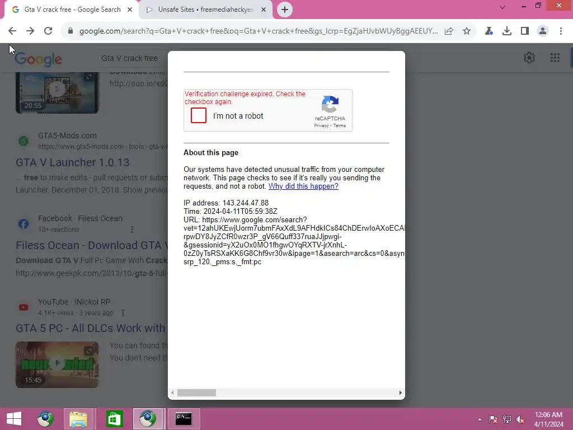Click GTA5-Mods.com site favicon
This screenshot has height=430, width=573.
tap(24, 141)
